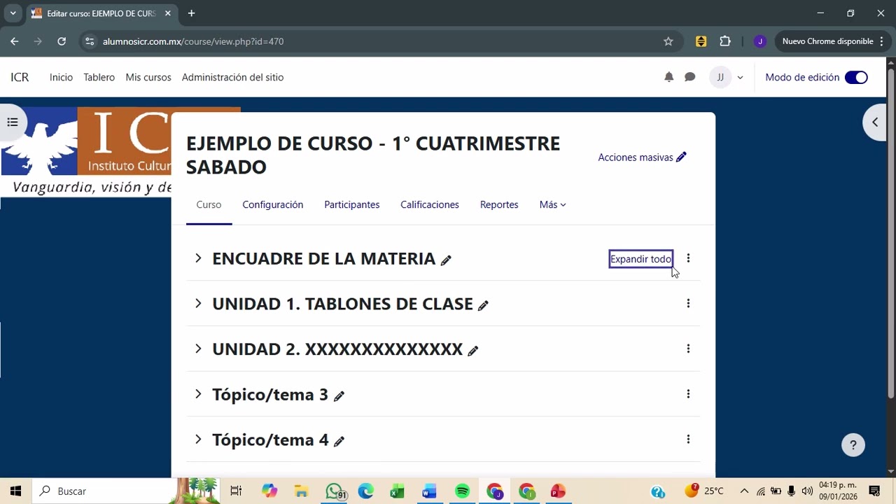Open Spotify from the Windows taskbar
The width and height of the screenshot is (896, 504).
[x=462, y=491]
